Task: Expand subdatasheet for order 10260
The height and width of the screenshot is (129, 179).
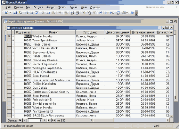Action: [13, 84]
